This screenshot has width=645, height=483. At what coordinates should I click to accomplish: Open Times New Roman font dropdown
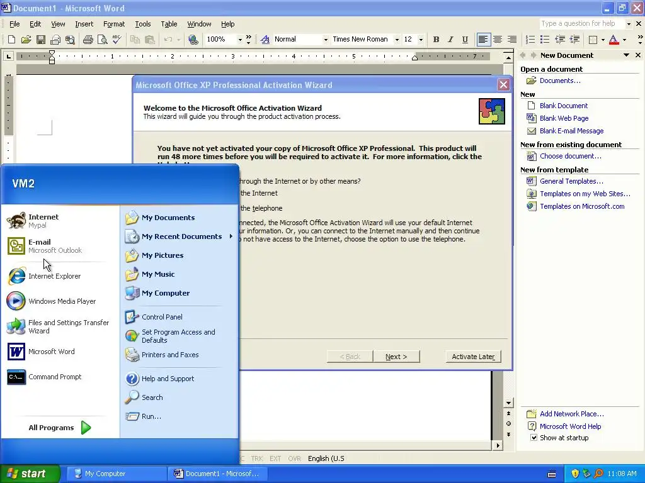[x=397, y=40]
